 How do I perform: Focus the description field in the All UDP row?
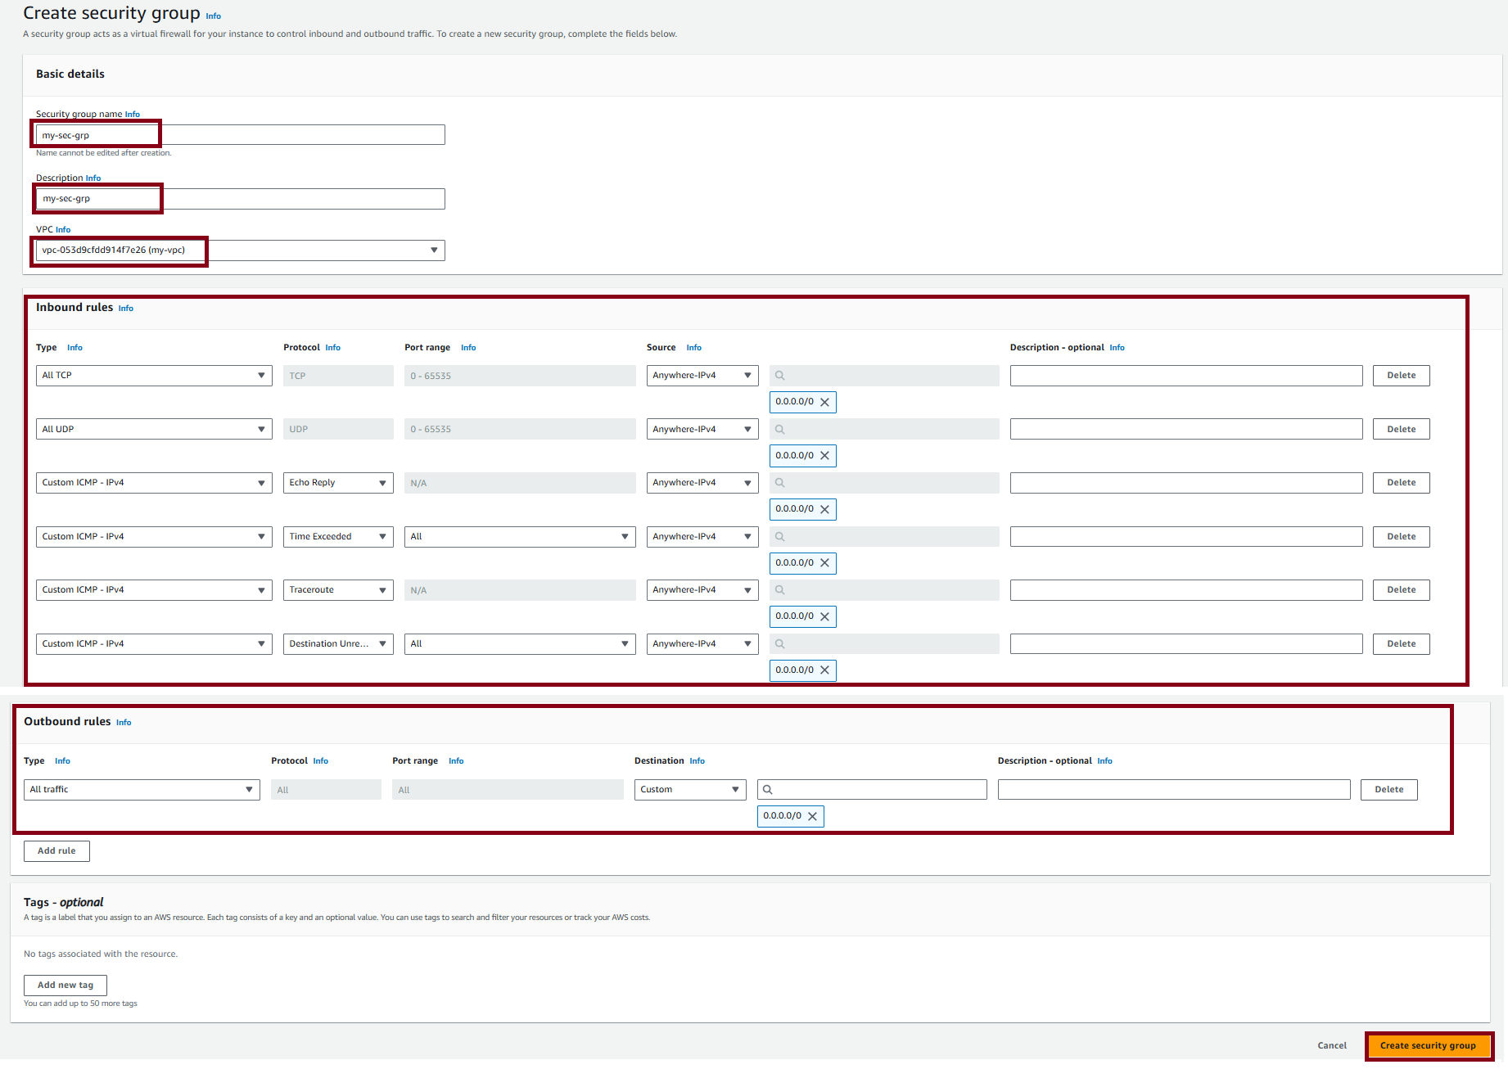1186,429
